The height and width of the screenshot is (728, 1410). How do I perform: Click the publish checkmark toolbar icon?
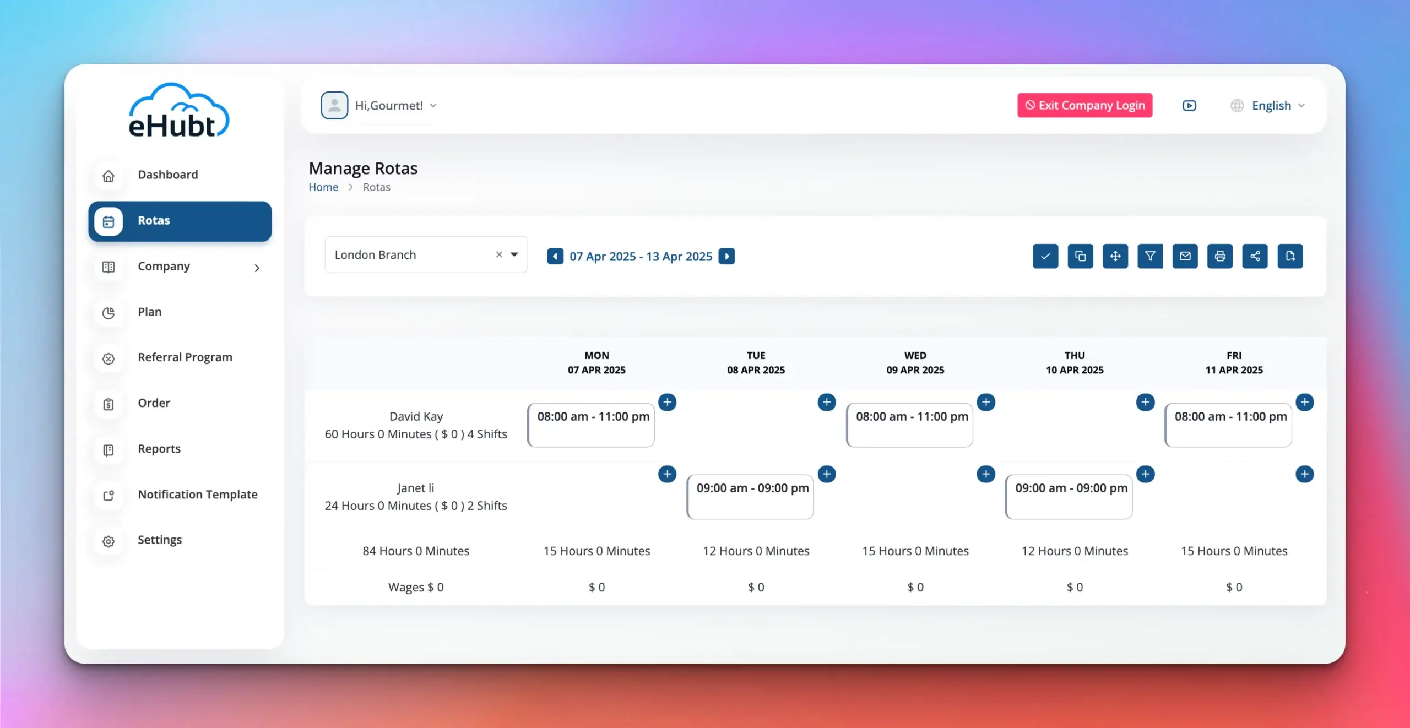[1045, 256]
